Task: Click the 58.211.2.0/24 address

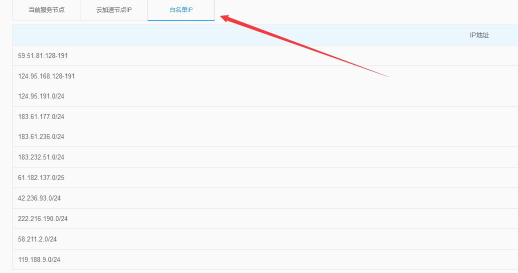Action: [x=37, y=239]
